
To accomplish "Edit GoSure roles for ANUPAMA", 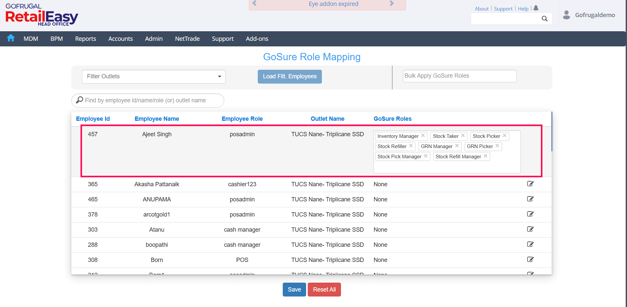I will coord(530,199).
